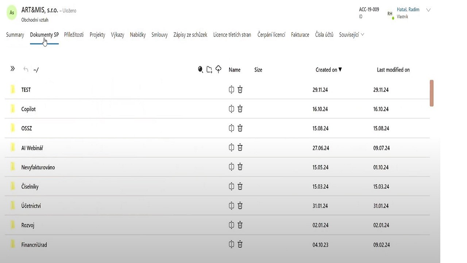Rename the Copilot folder
This screenshot has width=467, height=263.
(x=231, y=109)
